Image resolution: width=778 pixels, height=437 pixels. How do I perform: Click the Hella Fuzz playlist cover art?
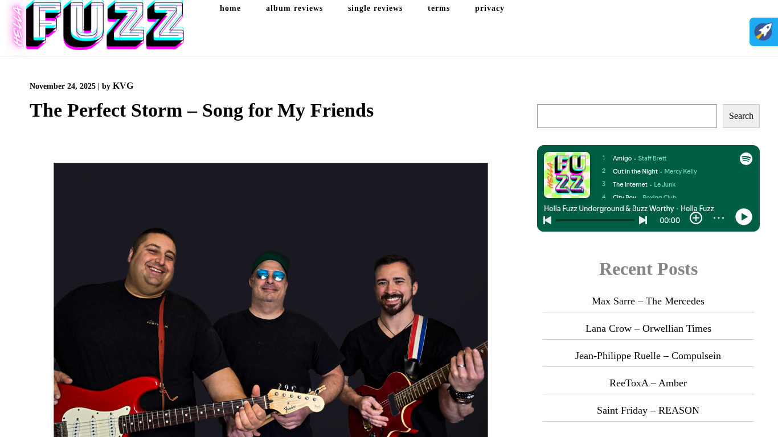pos(567,175)
